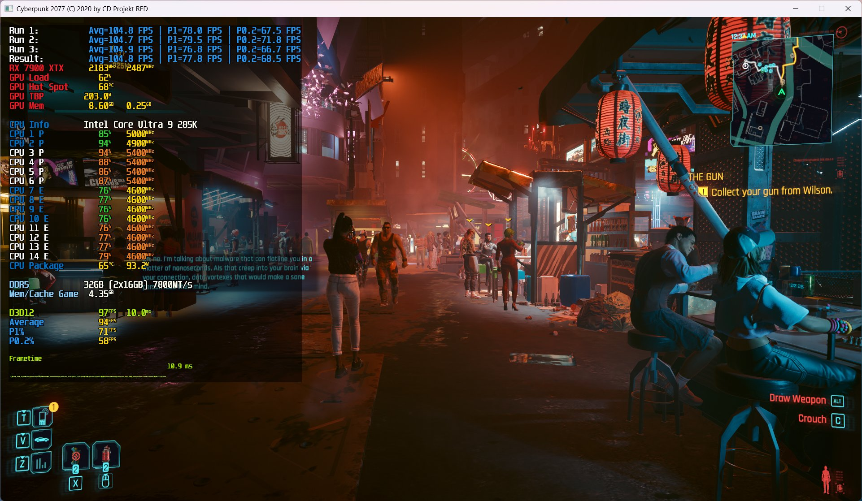Click the Z key prompt icon
862x501 pixels.
coord(22,464)
